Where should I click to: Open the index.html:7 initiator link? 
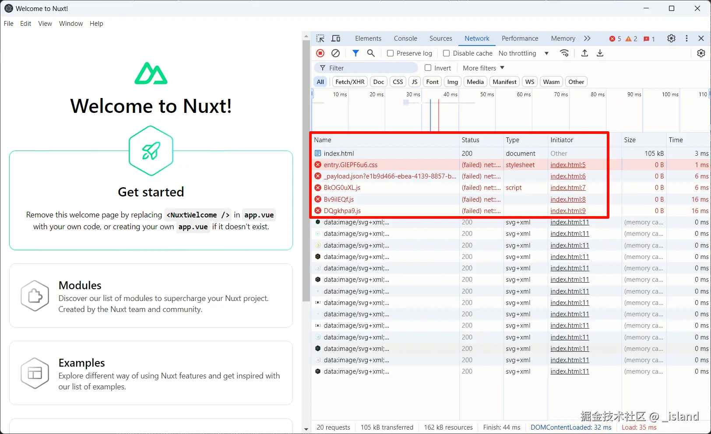(568, 188)
